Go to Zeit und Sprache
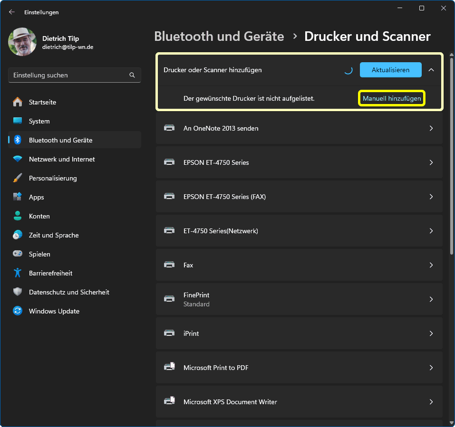 click(54, 235)
